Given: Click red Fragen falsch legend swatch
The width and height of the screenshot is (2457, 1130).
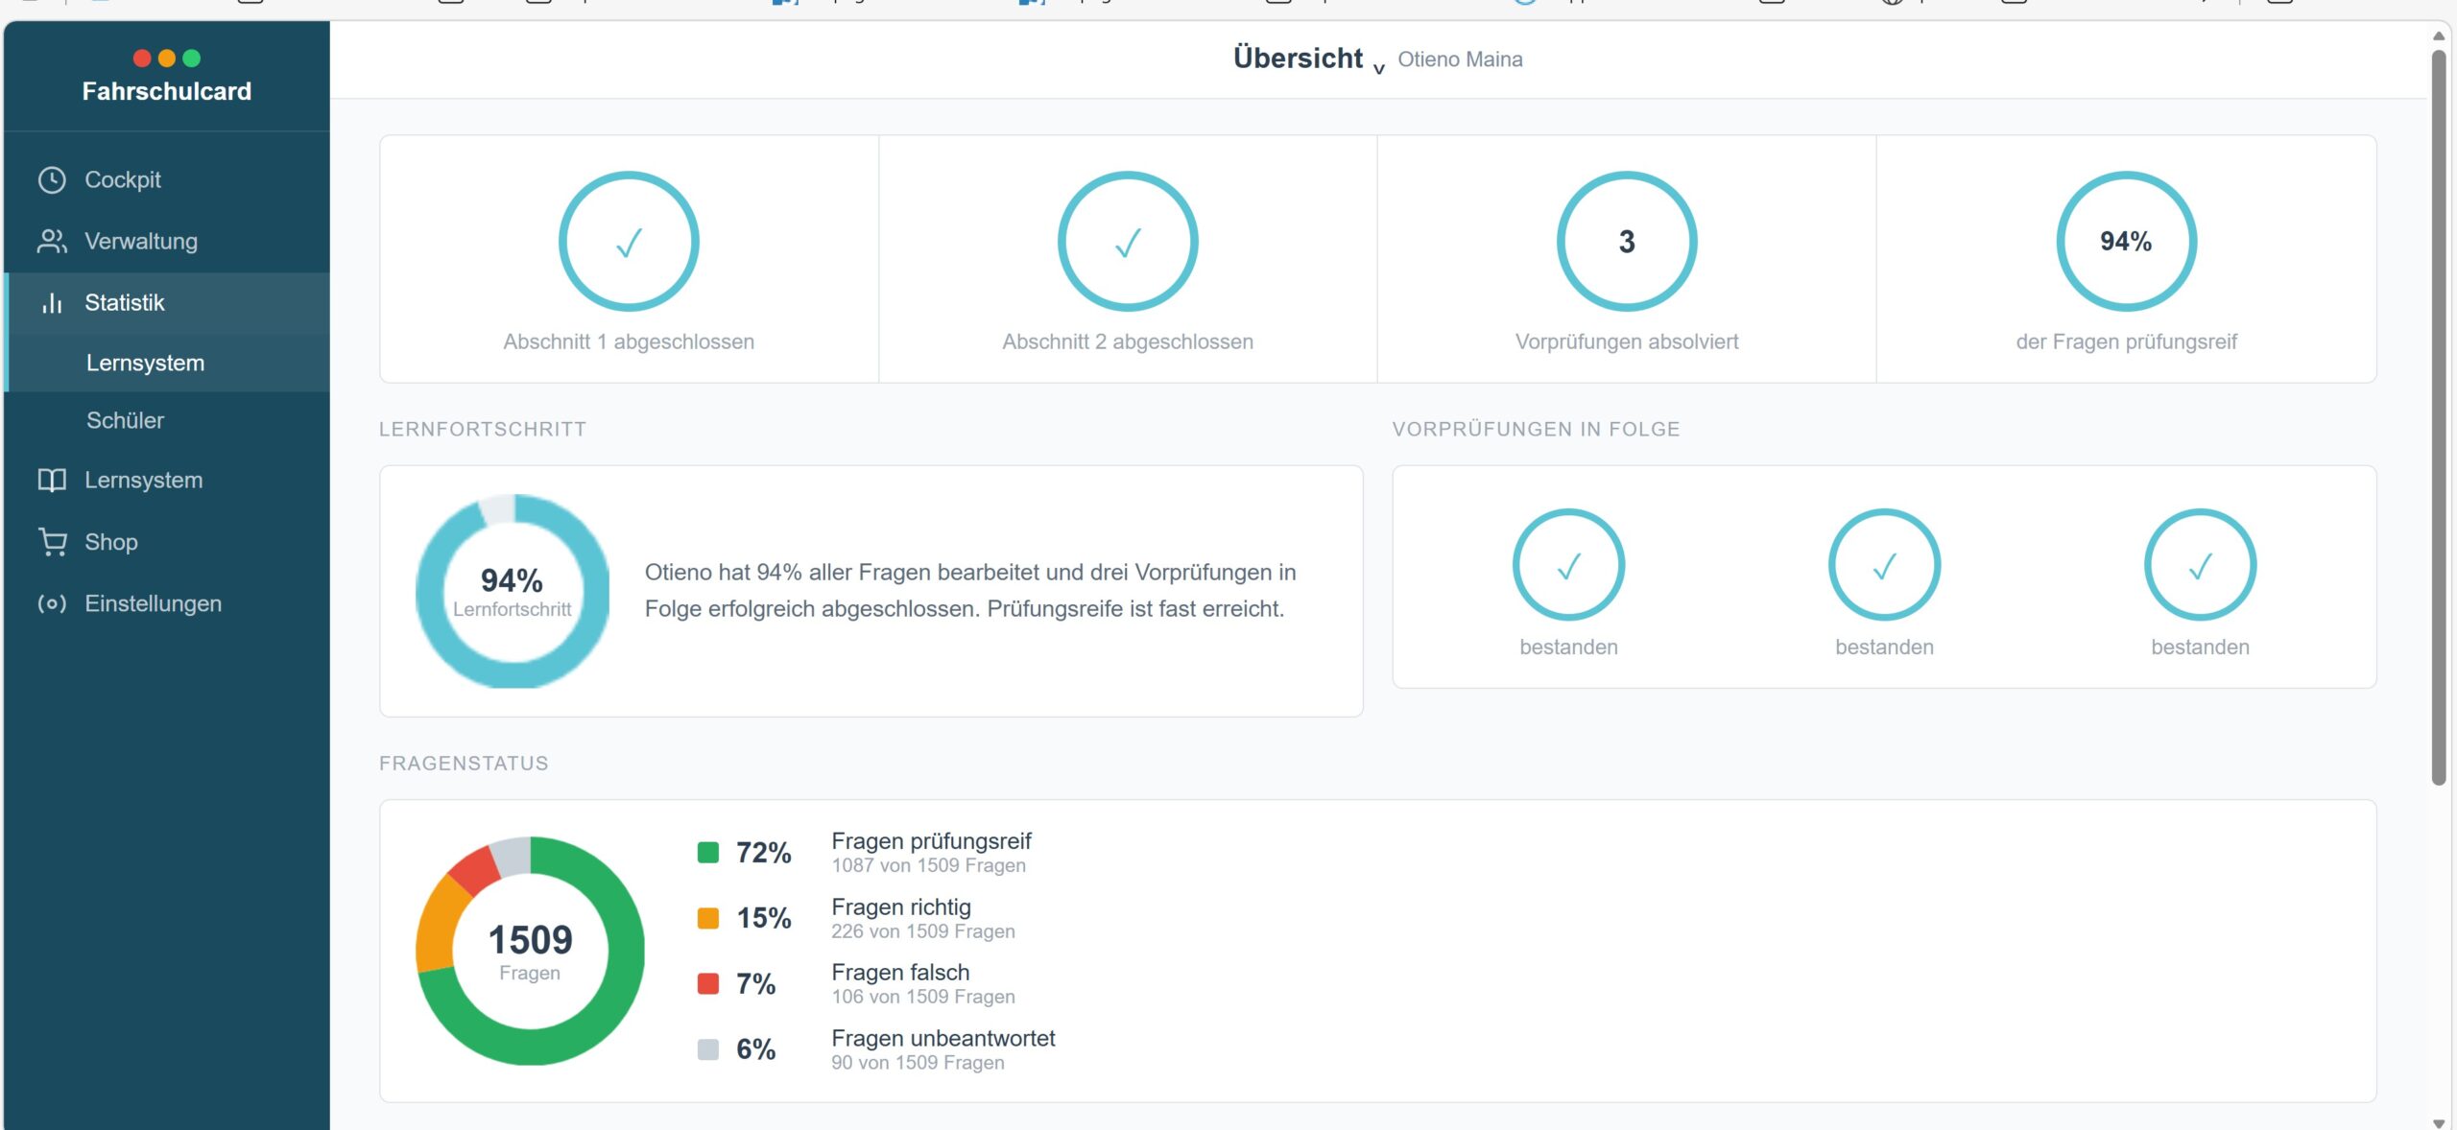Looking at the screenshot, I should (x=708, y=983).
